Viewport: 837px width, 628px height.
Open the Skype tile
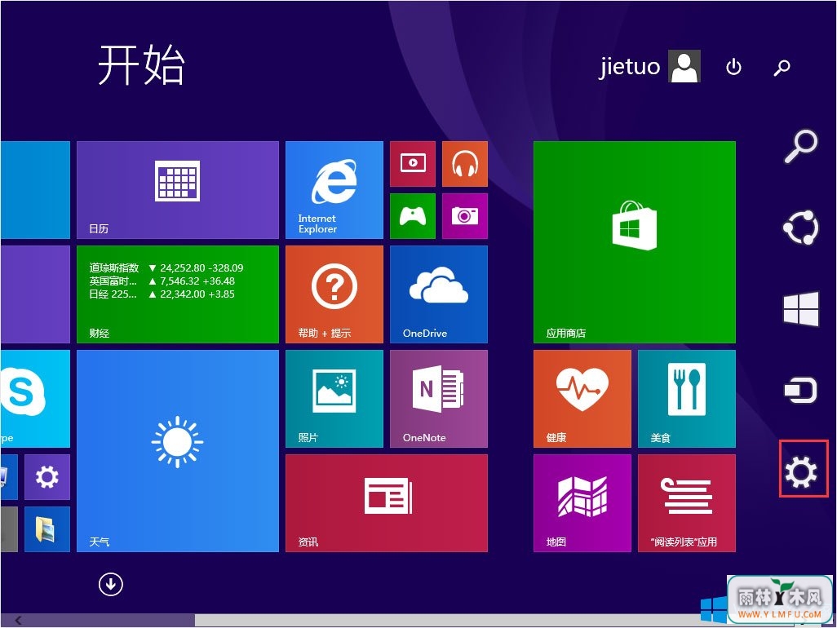35,399
